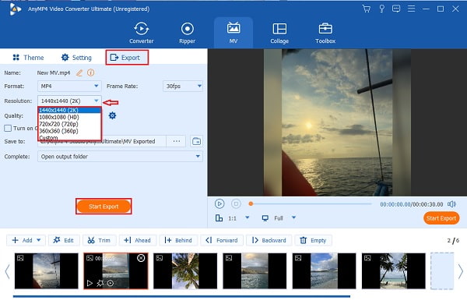Open duration clock icon on selected clip
The height and width of the screenshot is (304, 467).
click(111, 283)
